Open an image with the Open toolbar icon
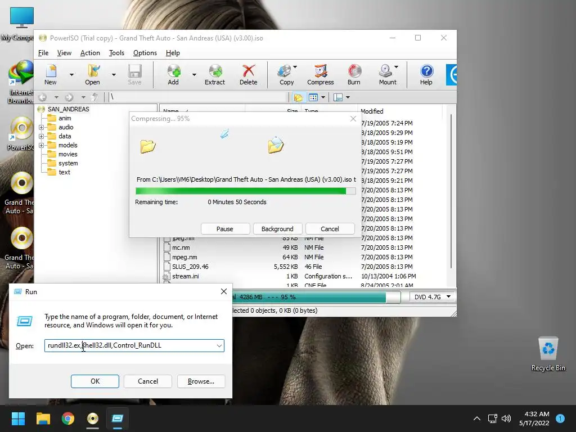Image resolution: width=576 pixels, height=432 pixels. pyautogui.click(x=93, y=75)
